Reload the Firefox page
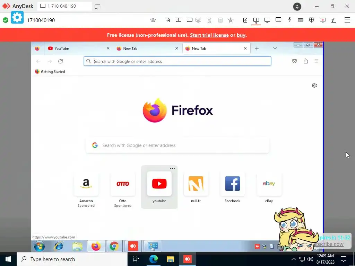This screenshot has width=355, height=266. (60, 61)
